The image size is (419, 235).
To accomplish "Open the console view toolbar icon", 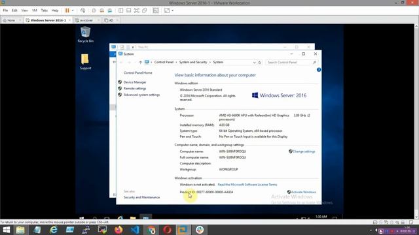I will pos(156,10).
